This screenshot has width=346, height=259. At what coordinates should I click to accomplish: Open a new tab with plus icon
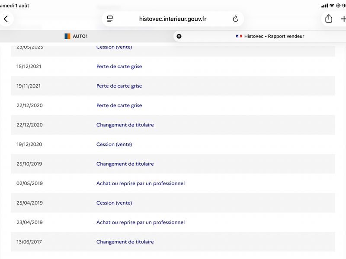343,19
